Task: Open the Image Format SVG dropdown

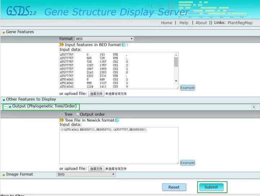Action: point(86,174)
